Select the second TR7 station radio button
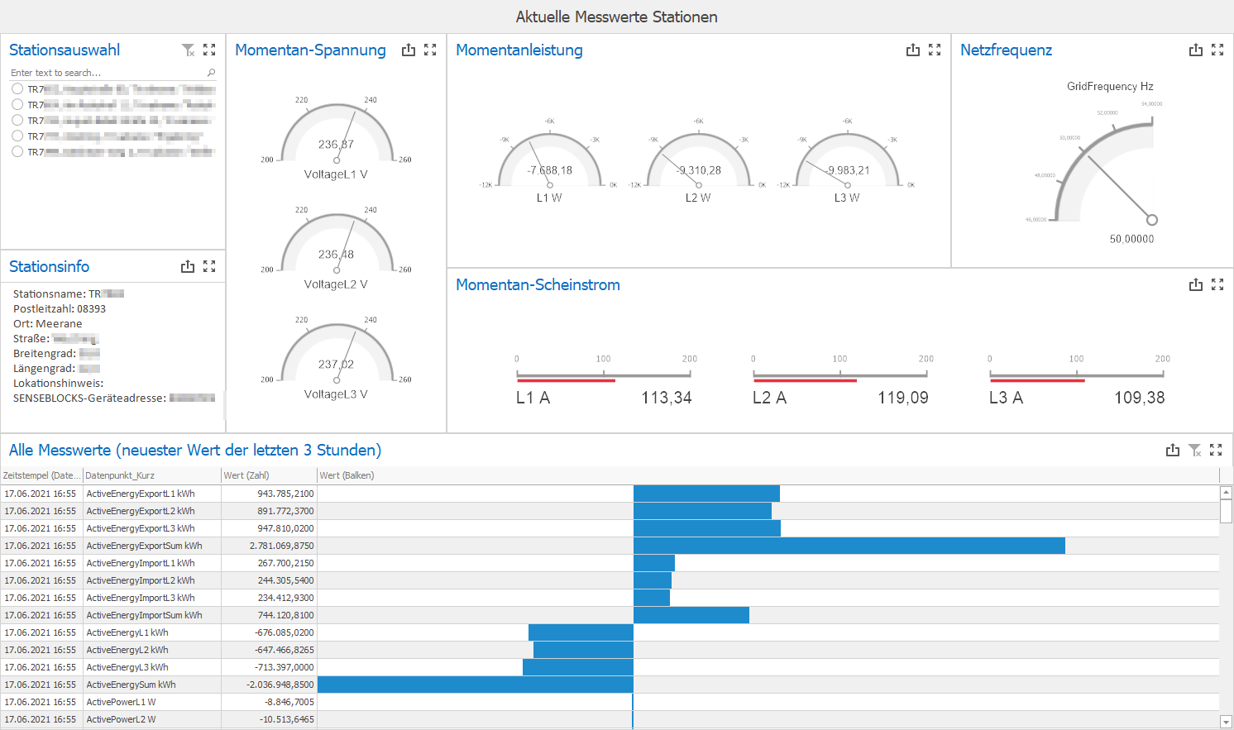Viewport: 1234px width, 730px height. point(17,104)
